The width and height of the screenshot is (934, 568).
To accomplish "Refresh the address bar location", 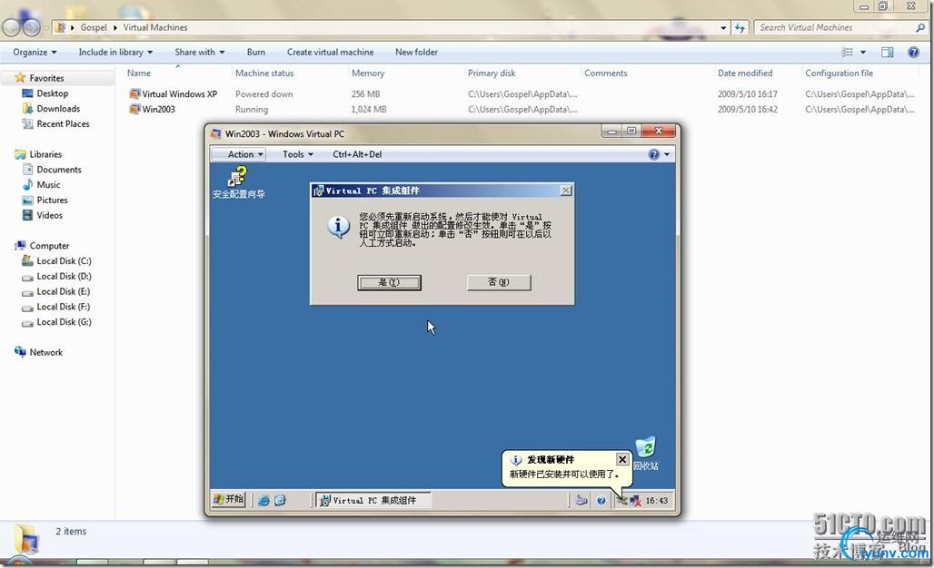I will pyautogui.click(x=740, y=27).
